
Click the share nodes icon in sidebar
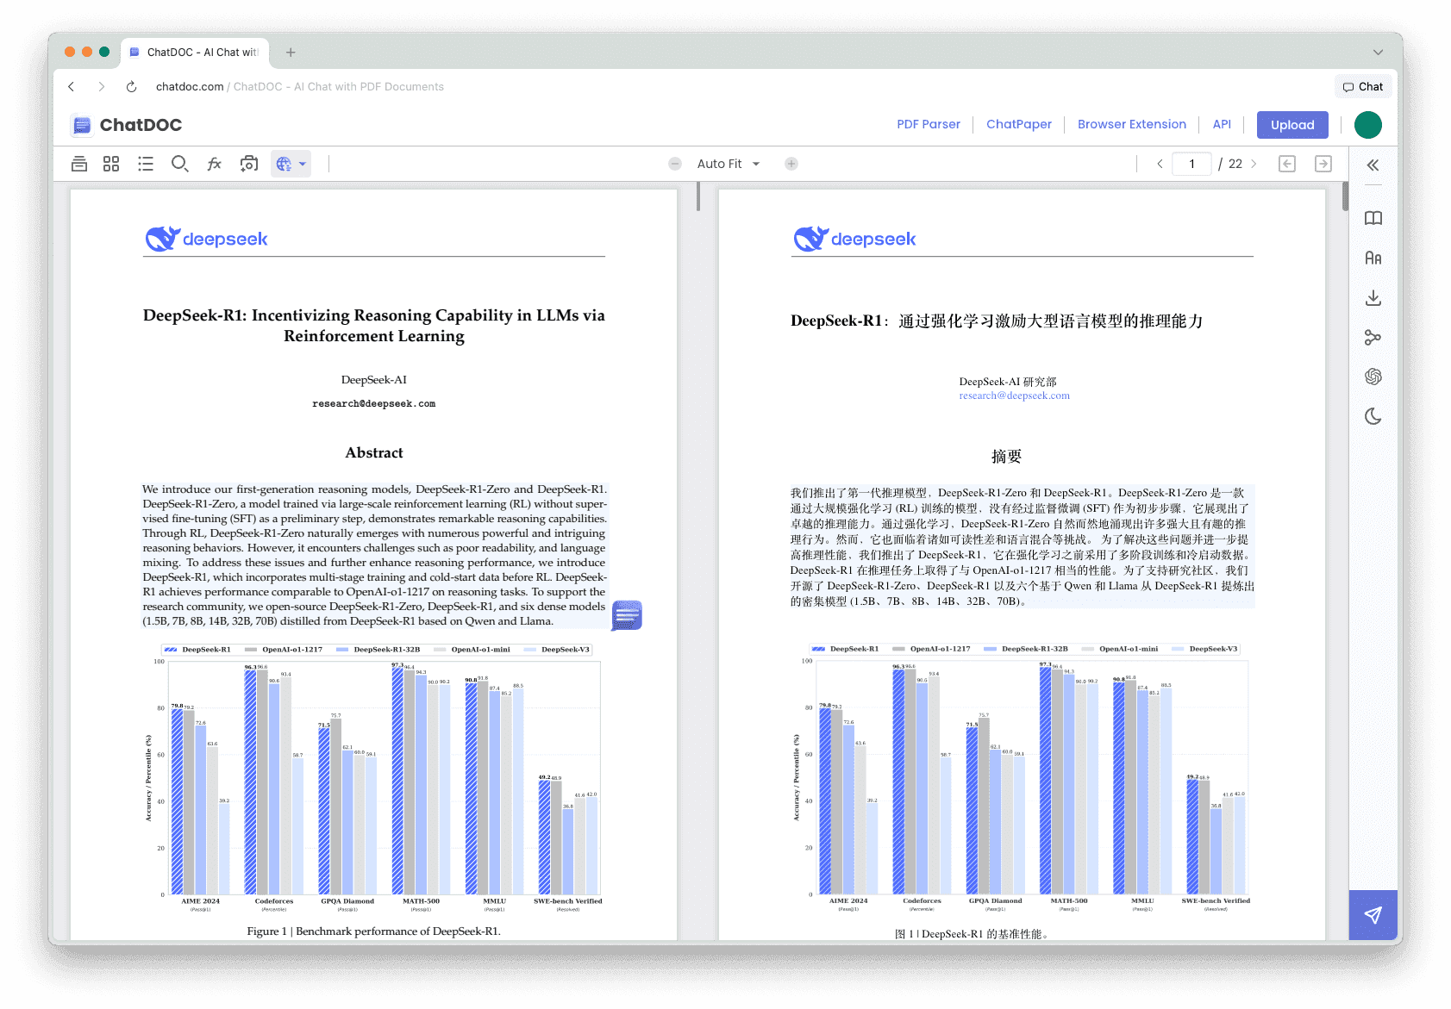point(1373,337)
